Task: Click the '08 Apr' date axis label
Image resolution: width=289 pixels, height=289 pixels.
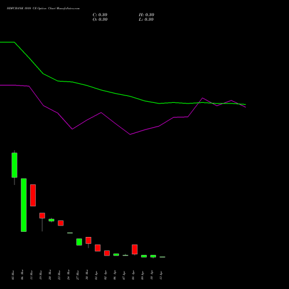Action: 133,275
